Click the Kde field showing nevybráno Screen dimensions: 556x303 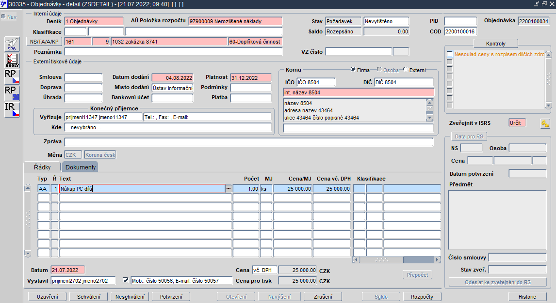168,127
